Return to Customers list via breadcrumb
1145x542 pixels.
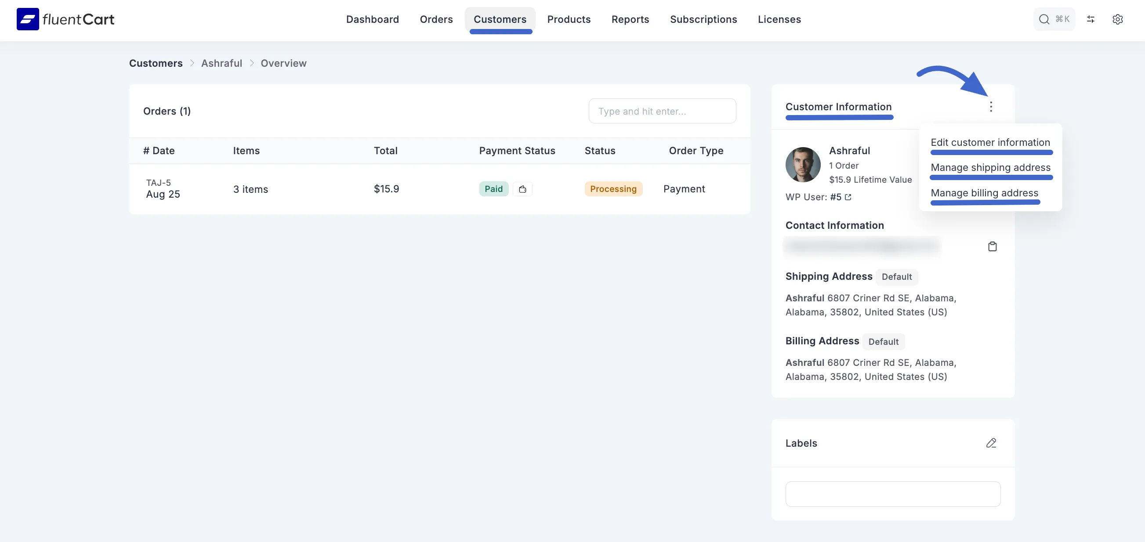[x=156, y=63]
